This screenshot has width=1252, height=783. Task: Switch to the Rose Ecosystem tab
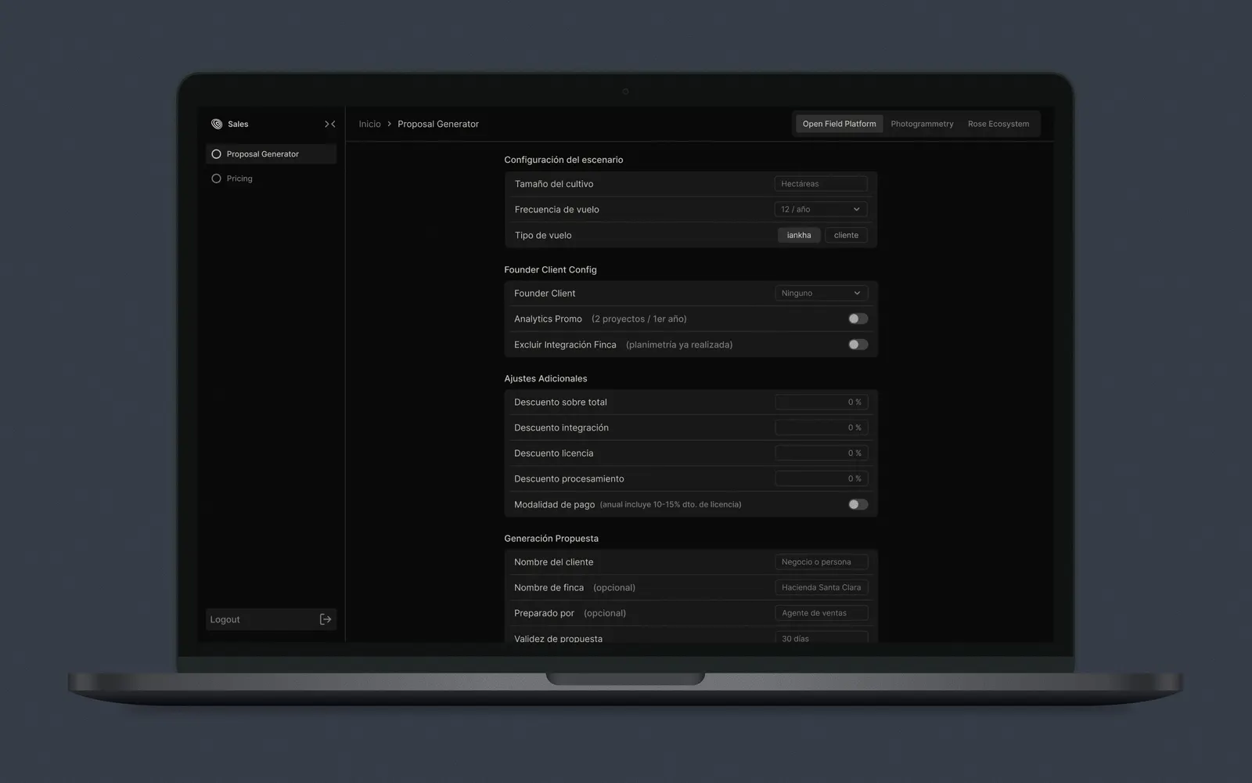(998, 124)
